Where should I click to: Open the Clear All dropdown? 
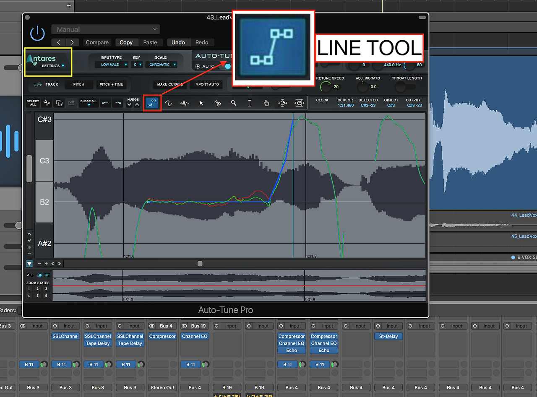(89, 103)
